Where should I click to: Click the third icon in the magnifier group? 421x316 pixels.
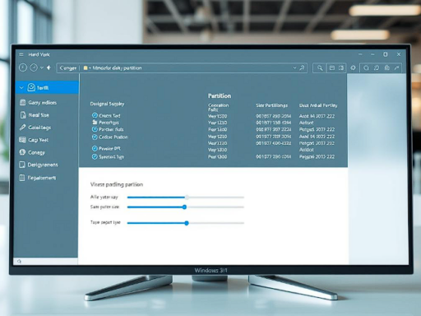[x=341, y=67]
